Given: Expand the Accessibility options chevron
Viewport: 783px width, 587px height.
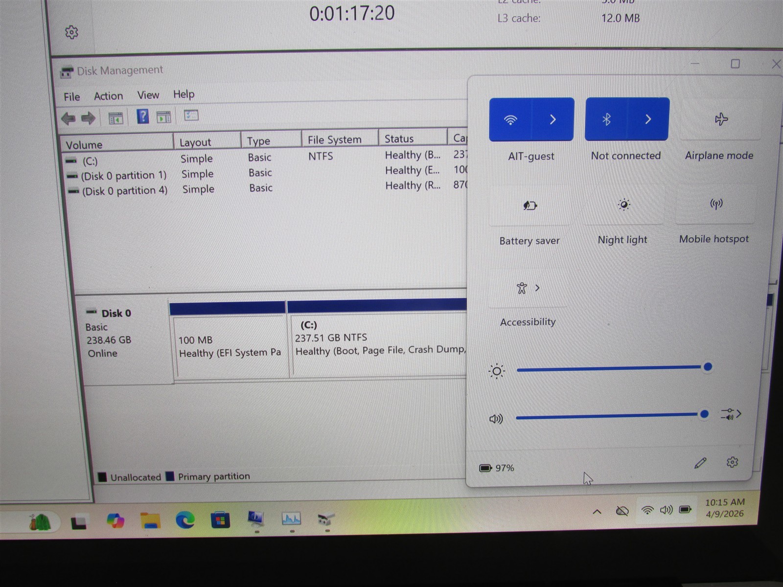Looking at the screenshot, I should [537, 288].
